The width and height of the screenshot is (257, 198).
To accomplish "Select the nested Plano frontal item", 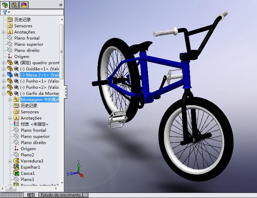I will click(x=33, y=130).
